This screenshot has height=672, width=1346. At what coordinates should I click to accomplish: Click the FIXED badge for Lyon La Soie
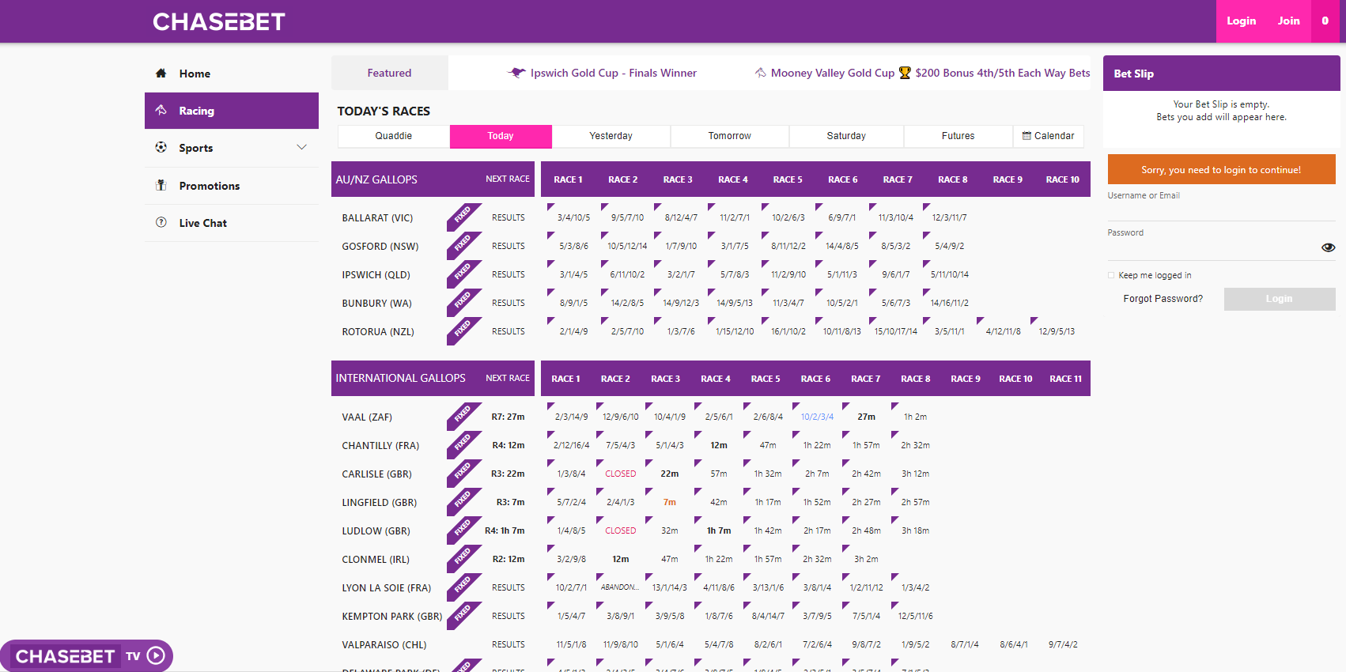[463, 587]
